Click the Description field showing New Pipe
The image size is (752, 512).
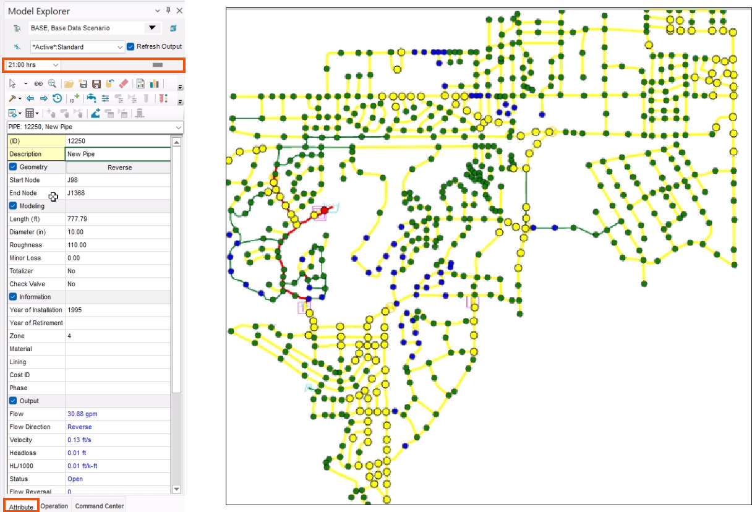(x=117, y=153)
